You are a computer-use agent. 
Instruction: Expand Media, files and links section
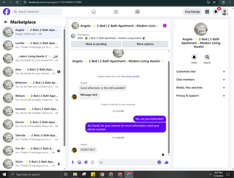tap(201, 88)
